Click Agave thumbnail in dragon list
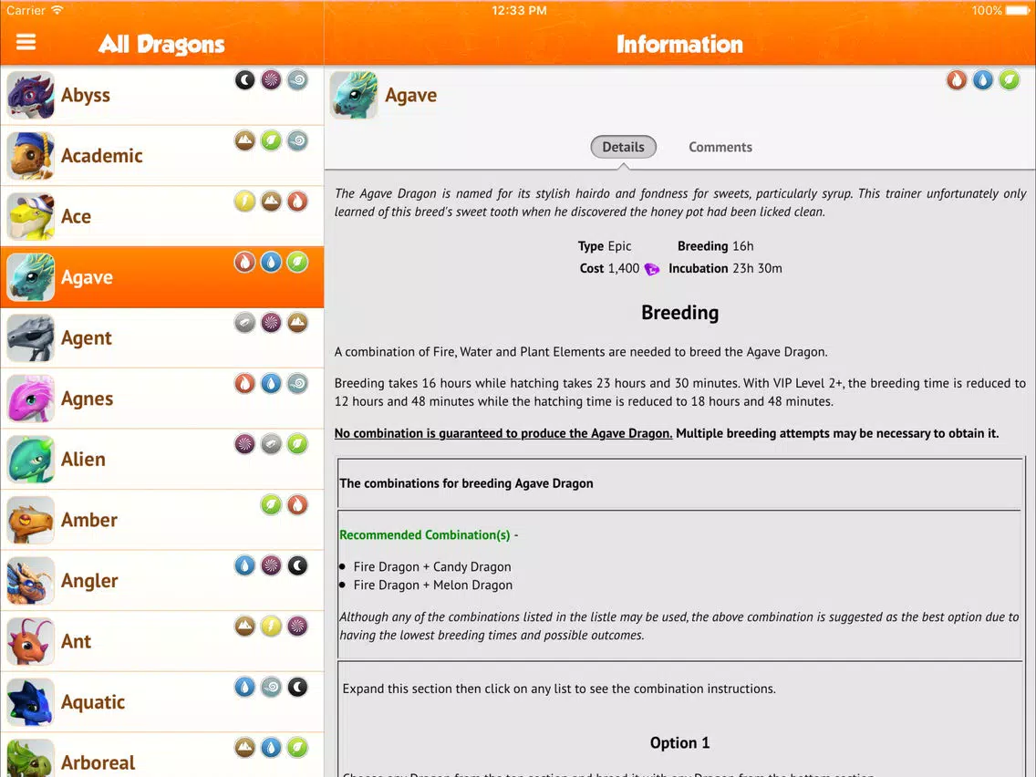This screenshot has width=1036, height=777. coord(30,277)
